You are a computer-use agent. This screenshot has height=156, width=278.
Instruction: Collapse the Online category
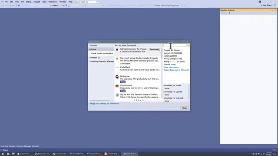[x=89, y=49]
